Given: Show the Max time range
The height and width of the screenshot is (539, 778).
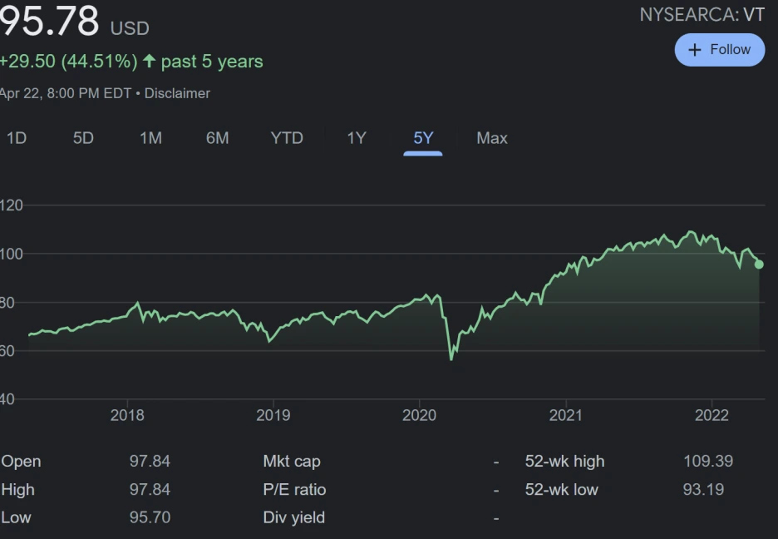Looking at the screenshot, I should pos(492,138).
